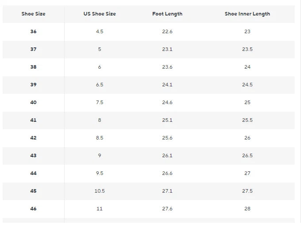The image size is (301, 225).
Task: Click shoe size 40 row label
Action: (x=33, y=102)
